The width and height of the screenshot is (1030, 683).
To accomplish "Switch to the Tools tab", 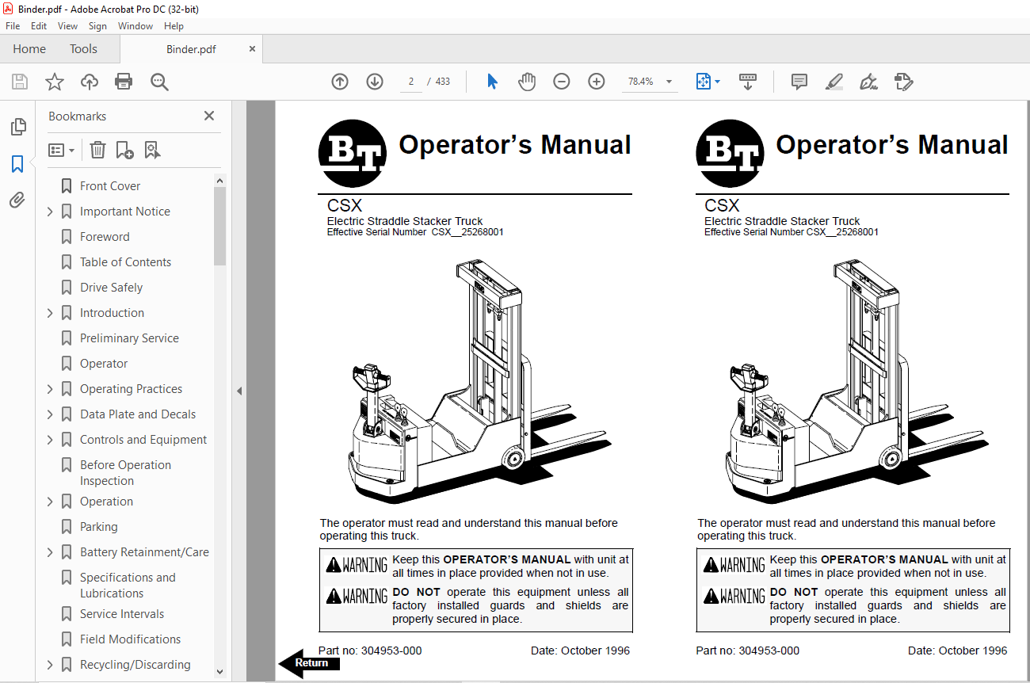I will point(83,49).
